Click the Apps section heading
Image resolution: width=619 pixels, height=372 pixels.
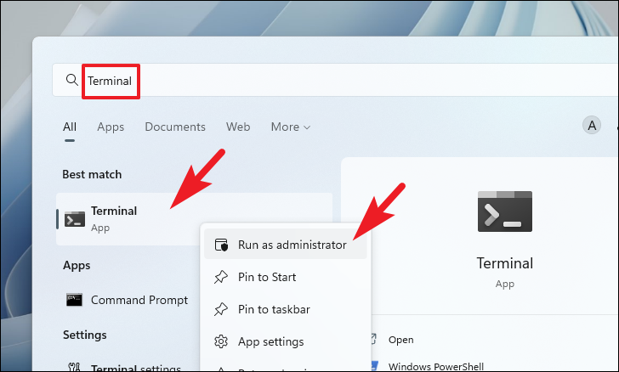77,266
